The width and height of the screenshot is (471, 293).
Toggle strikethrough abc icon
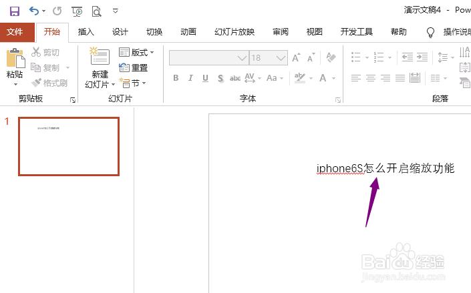click(x=235, y=78)
